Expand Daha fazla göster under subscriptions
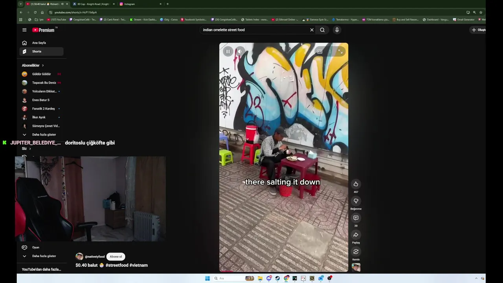The height and width of the screenshot is (283, 503). (41, 134)
